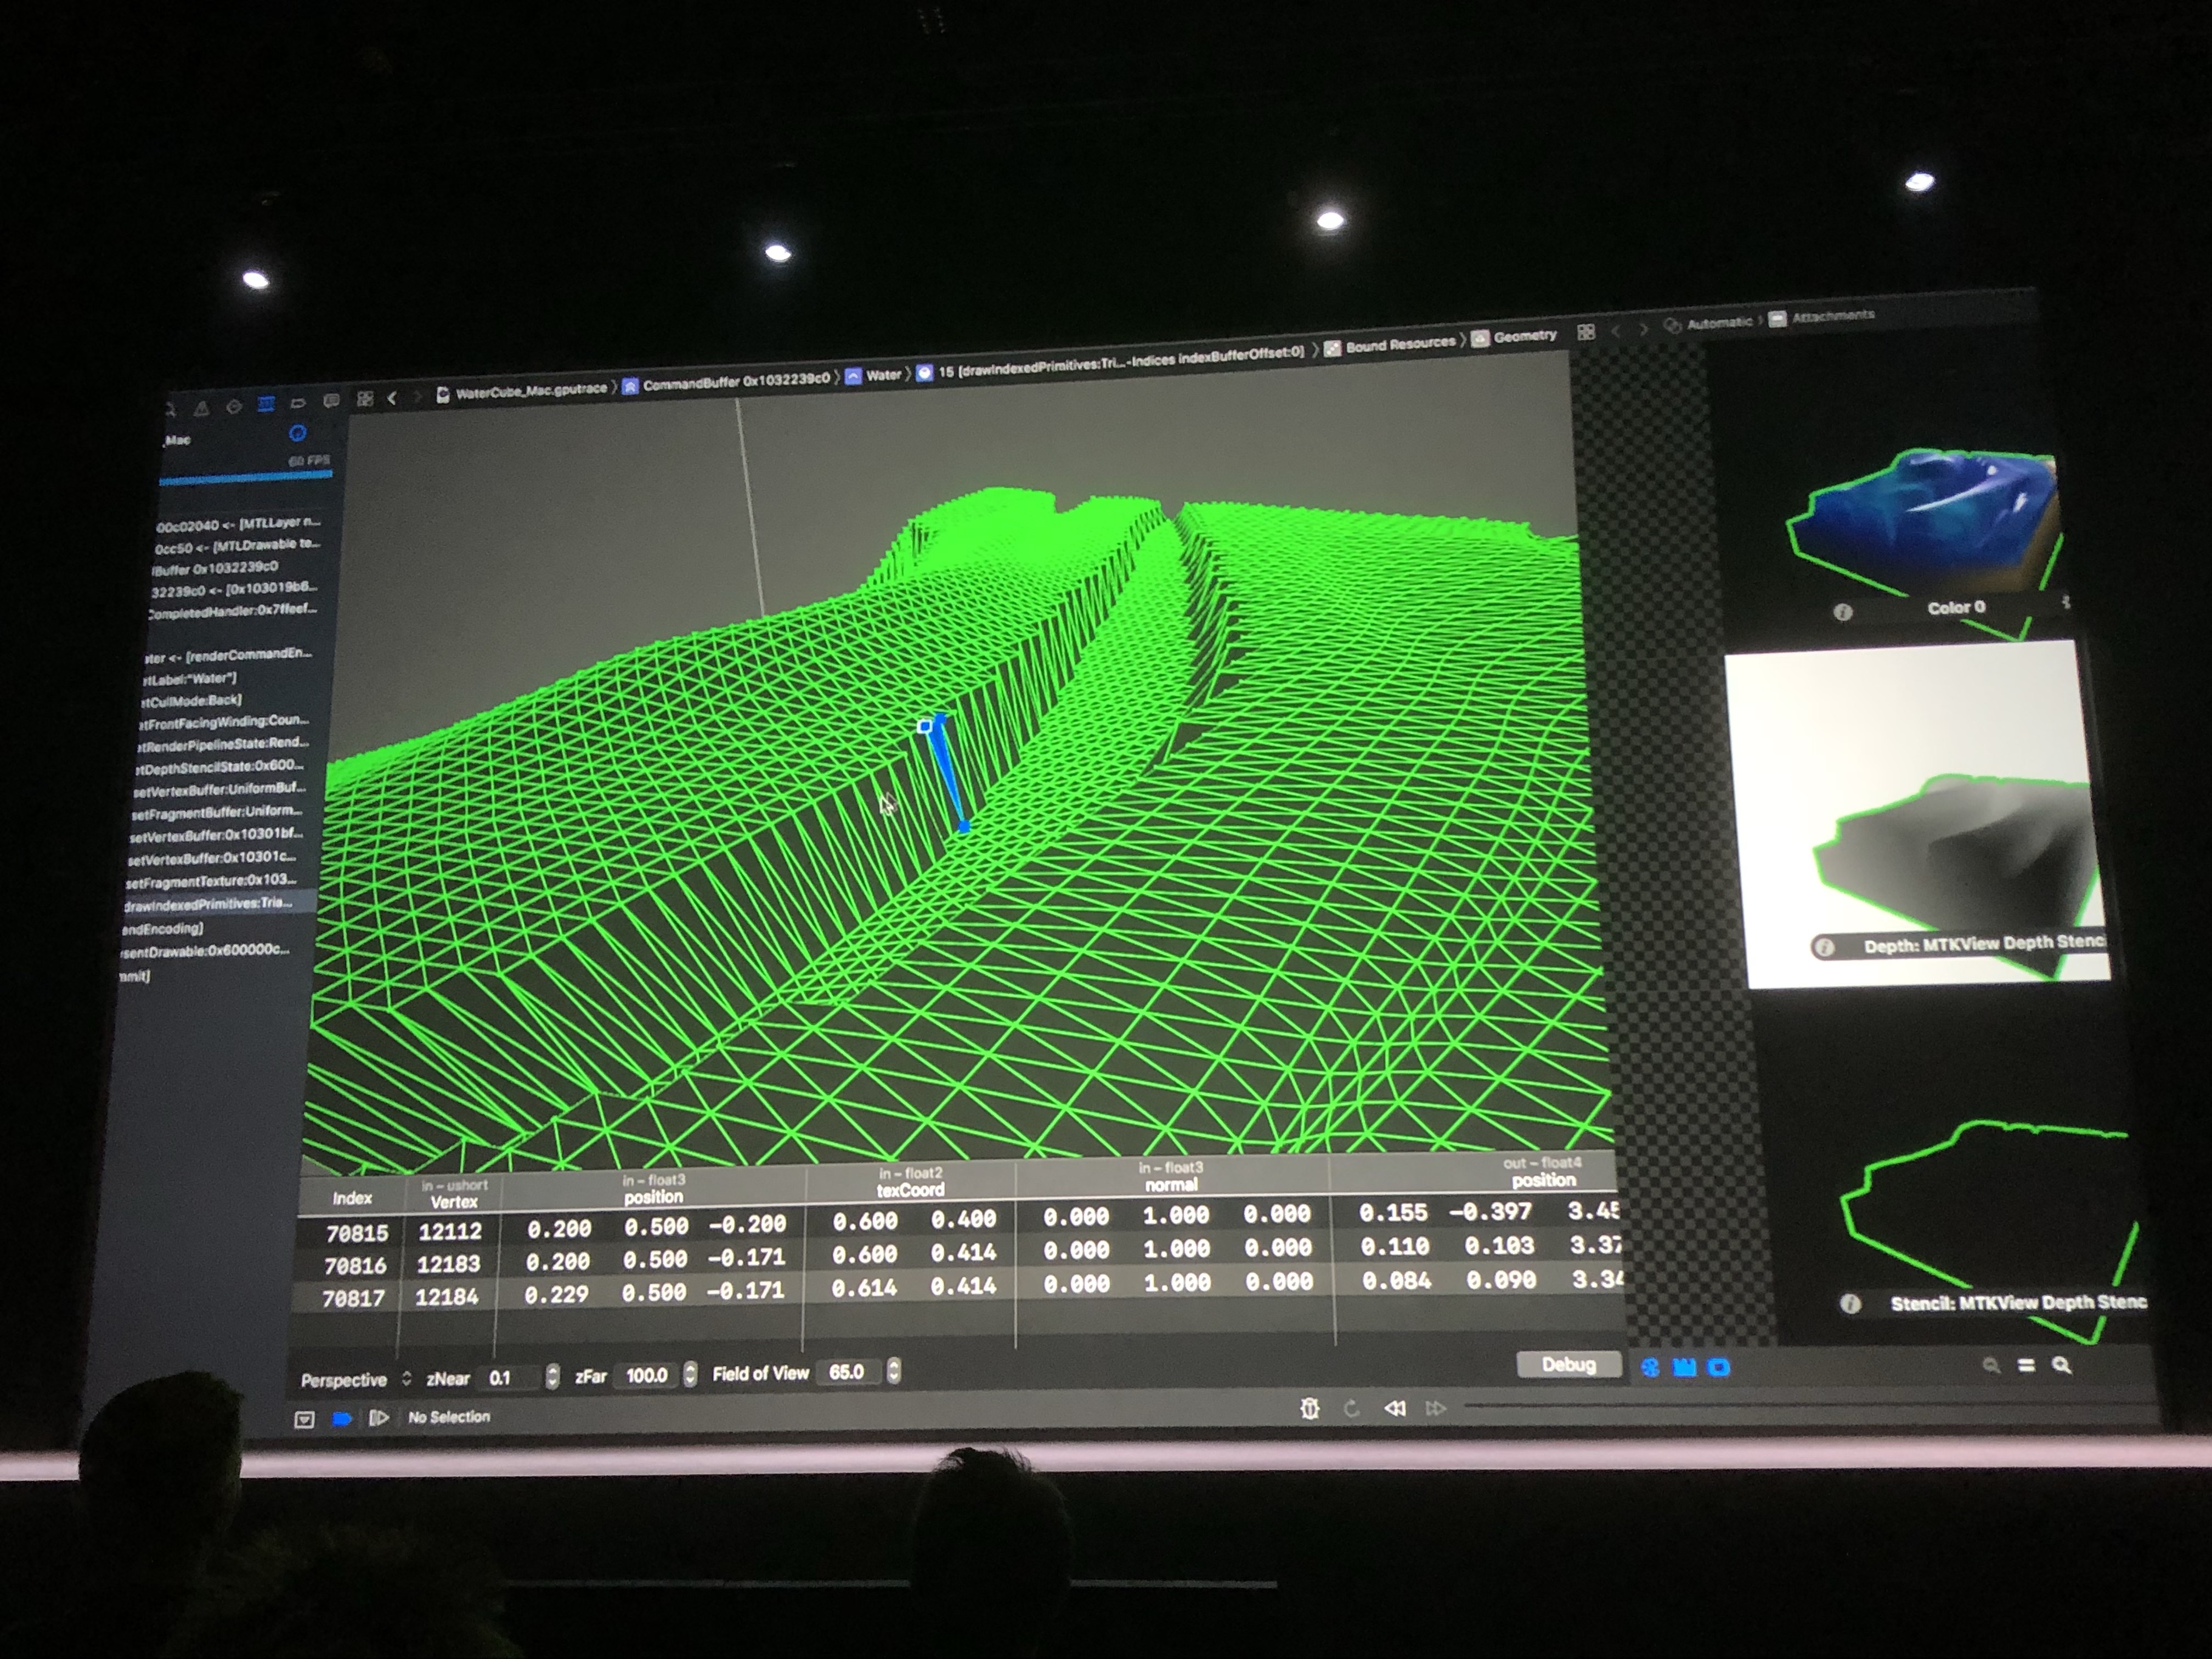Open the Perspective projection dropdown

[x=355, y=1380]
